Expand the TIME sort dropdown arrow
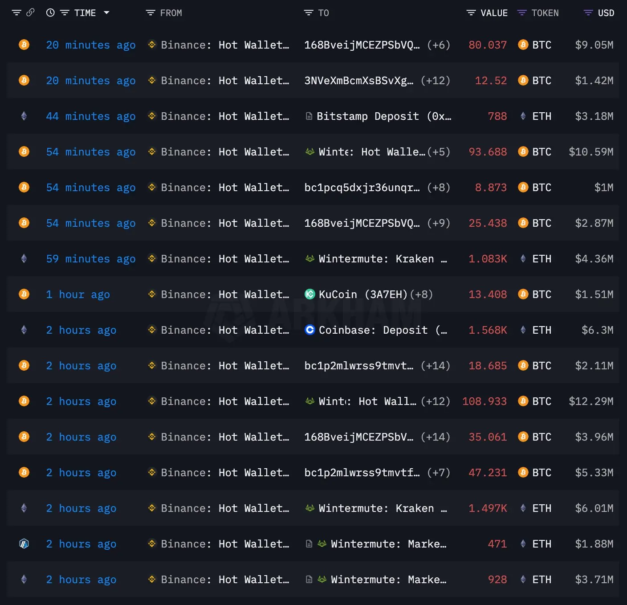The height and width of the screenshot is (605, 627). click(106, 13)
